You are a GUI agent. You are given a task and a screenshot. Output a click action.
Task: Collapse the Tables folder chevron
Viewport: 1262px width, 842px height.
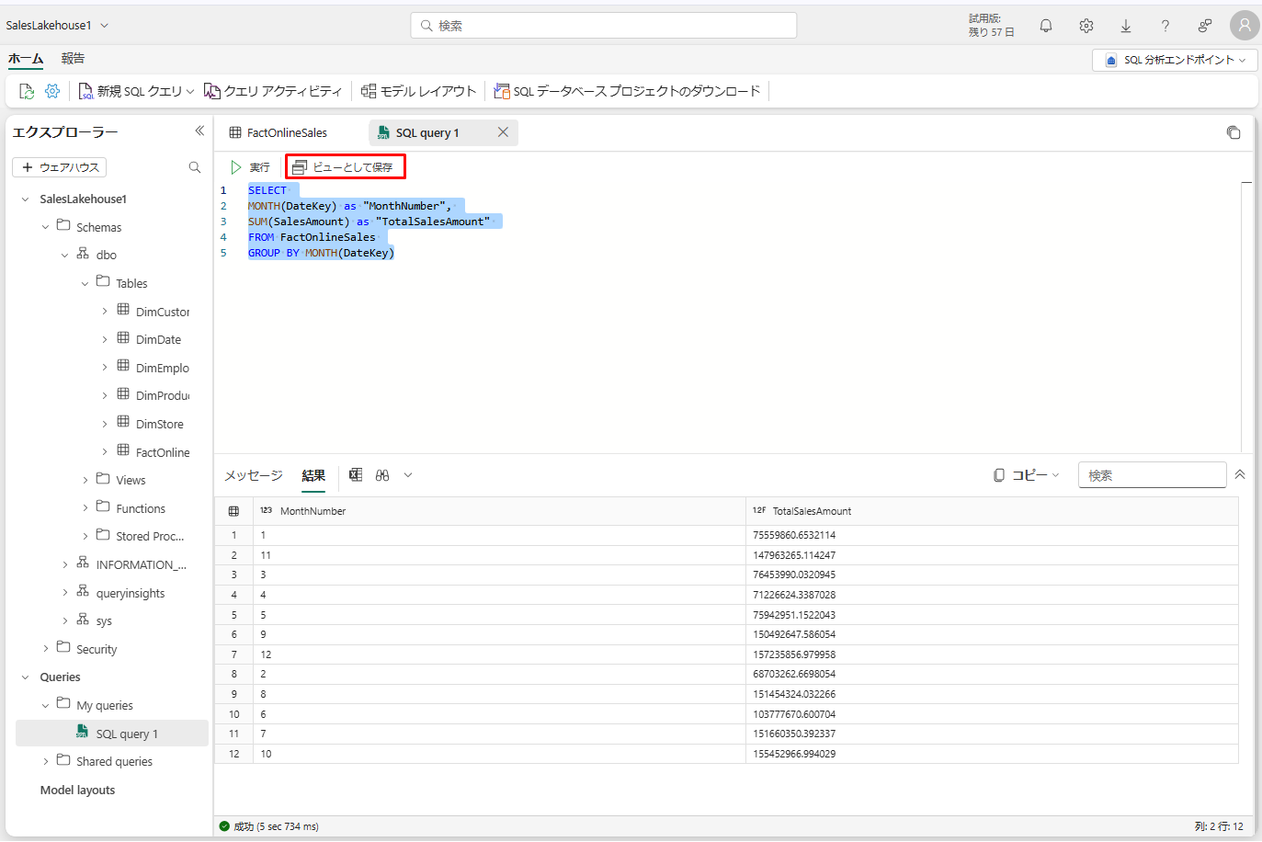(85, 284)
